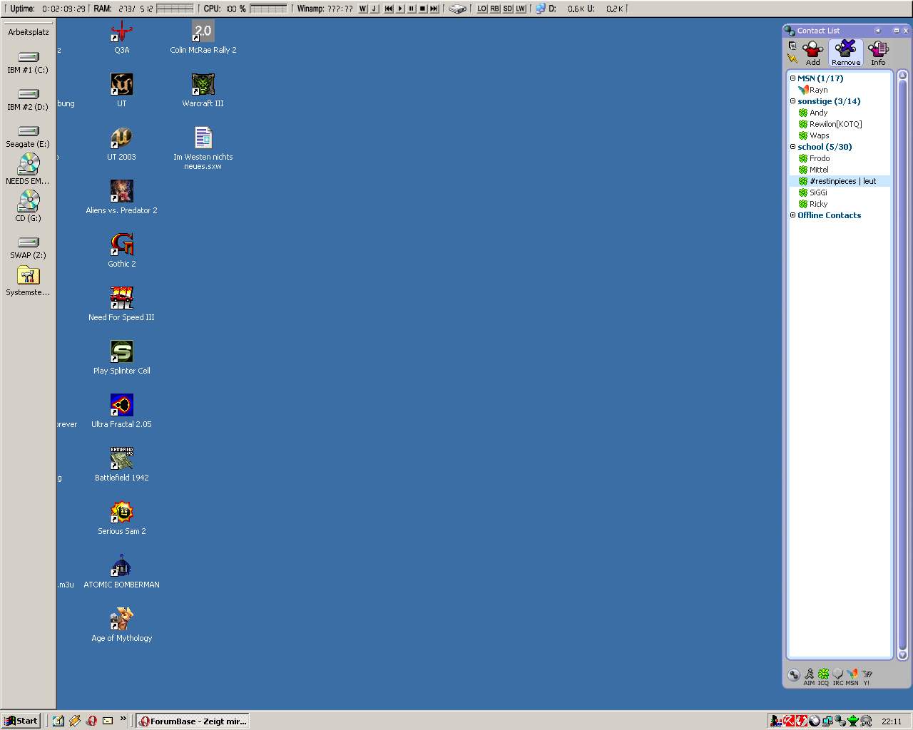Click Winamp next track button in top bar
The image size is (913, 730).
tap(434, 9)
